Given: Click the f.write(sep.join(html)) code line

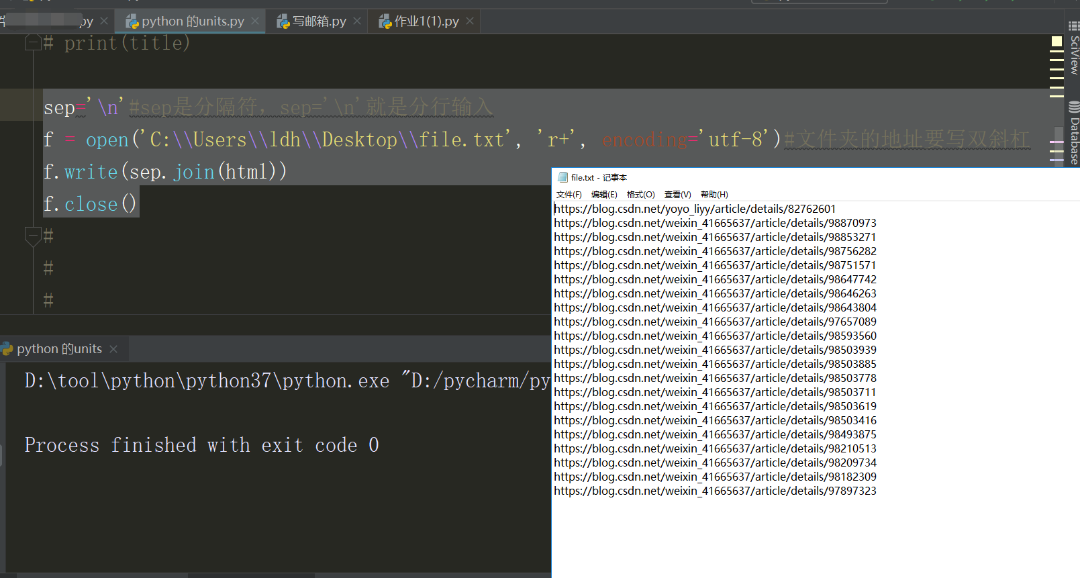Looking at the screenshot, I should click(165, 172).
